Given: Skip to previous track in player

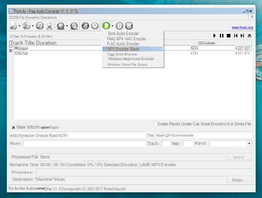Looking at the screenshot, I should pos(236,36).
